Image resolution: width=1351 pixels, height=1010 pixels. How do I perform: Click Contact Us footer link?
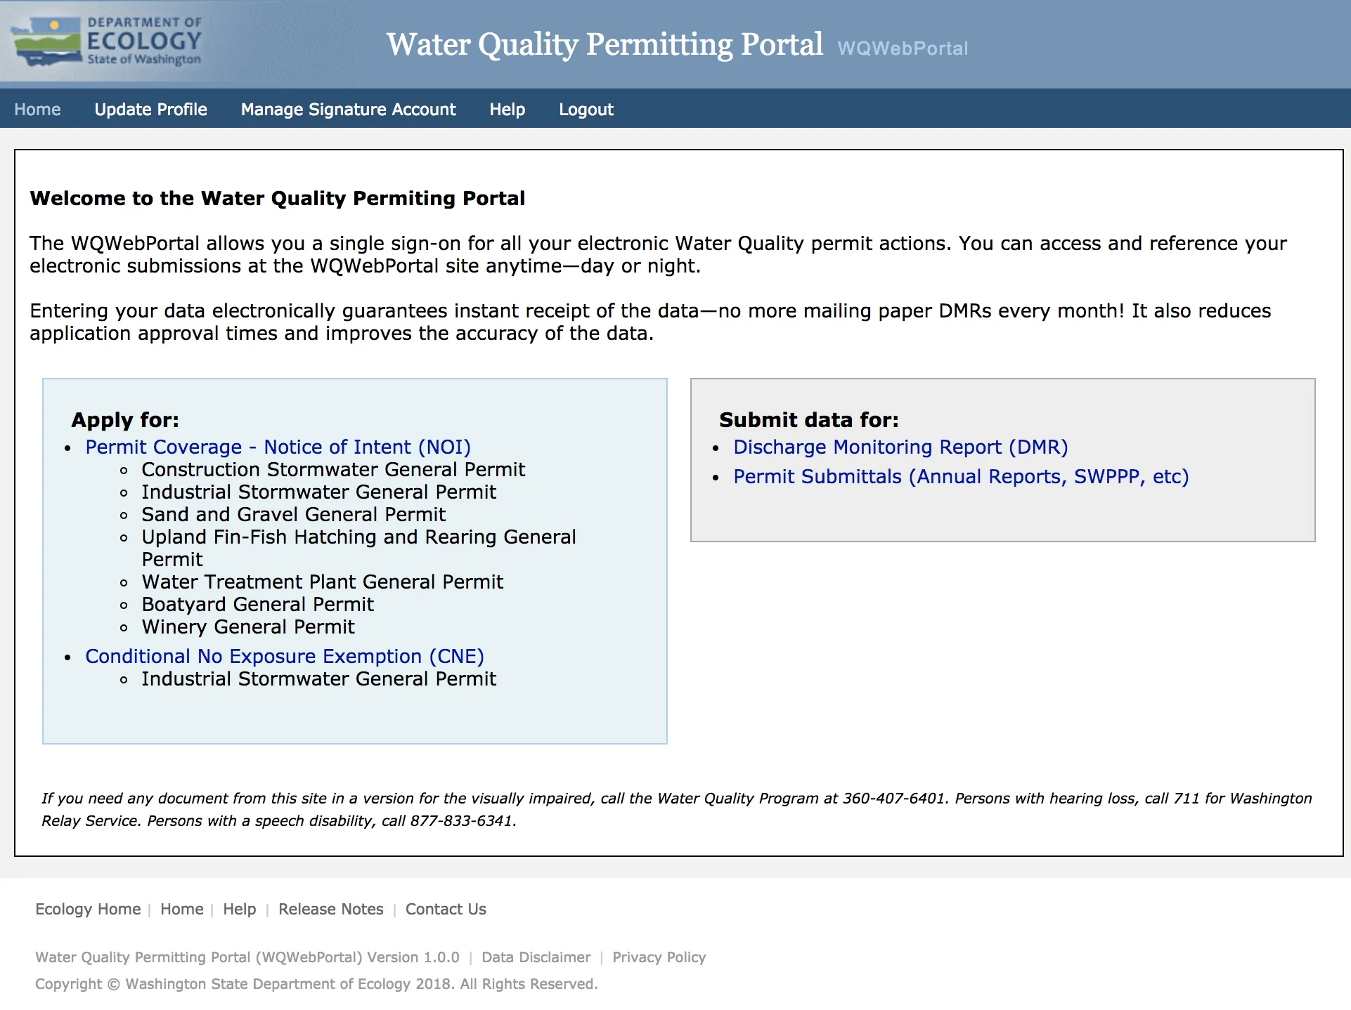pos(446,910)
